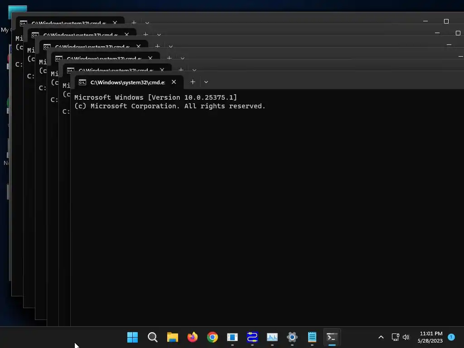Close the tab in the third terminal window from the front
464x348 pixels.
150,58
